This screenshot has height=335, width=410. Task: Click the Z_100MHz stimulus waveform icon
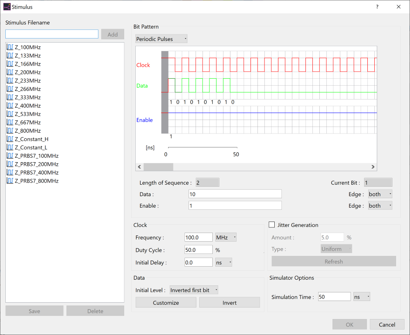click(10, 47)
